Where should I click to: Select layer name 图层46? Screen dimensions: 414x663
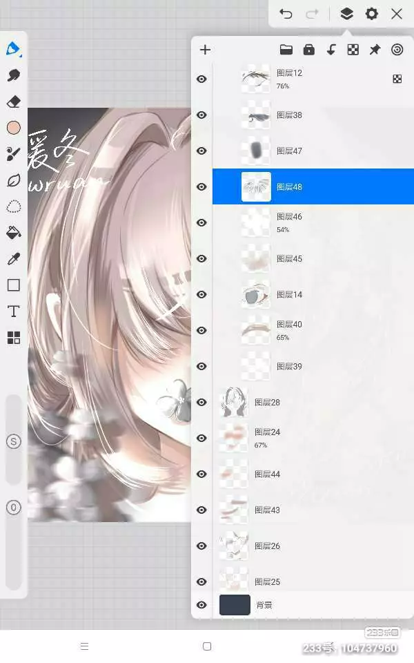point(289,216)
